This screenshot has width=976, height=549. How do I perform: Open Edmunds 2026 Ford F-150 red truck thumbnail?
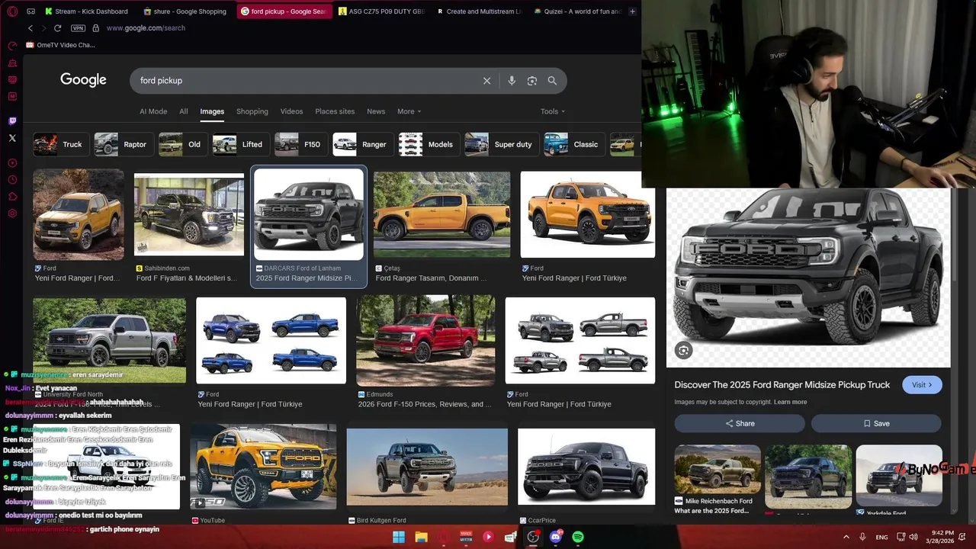[425, 340]
